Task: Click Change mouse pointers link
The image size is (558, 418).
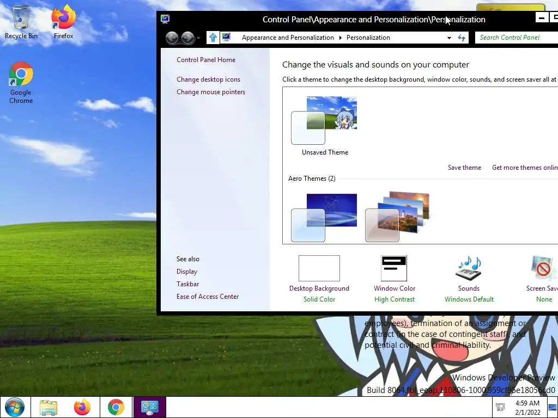Action: [x=211, y=91]
